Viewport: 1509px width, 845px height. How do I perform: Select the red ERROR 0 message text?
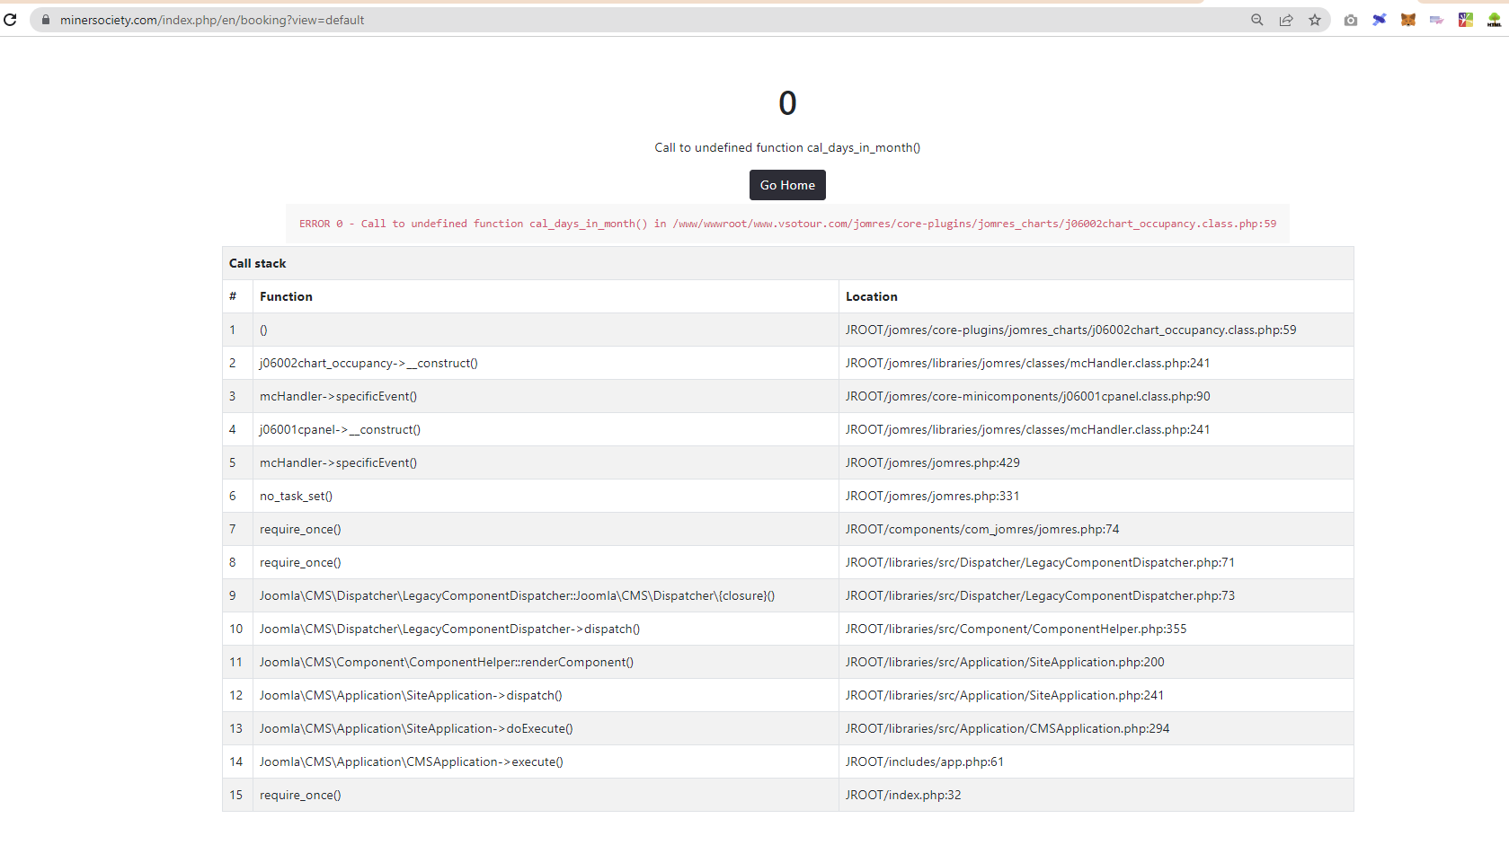tap(787, 224)
